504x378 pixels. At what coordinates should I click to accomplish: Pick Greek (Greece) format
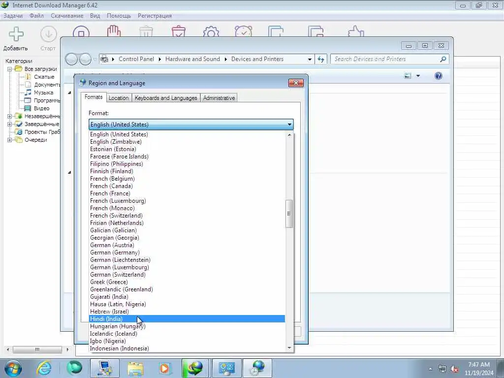point(187,282)
